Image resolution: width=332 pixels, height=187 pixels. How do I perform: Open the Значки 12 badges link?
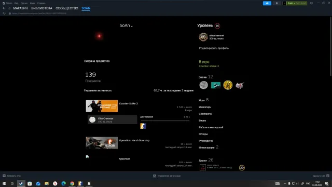pyautogui.click(x=206, y=77)
